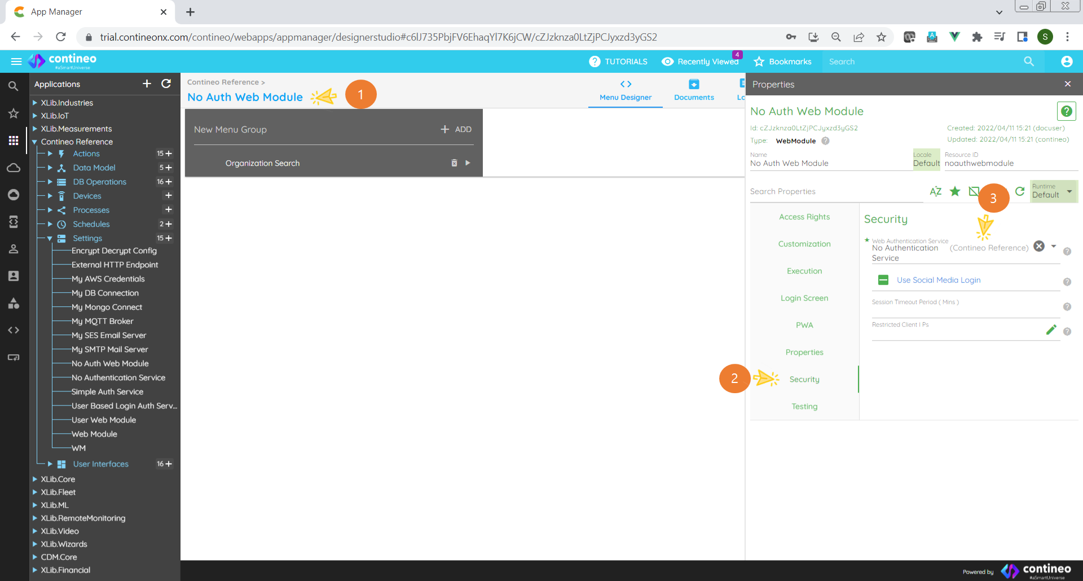The width and height of the screenshot is (1083, 581).
Task: Delete Organization Search using the trash icon
Action: [454, 162]
